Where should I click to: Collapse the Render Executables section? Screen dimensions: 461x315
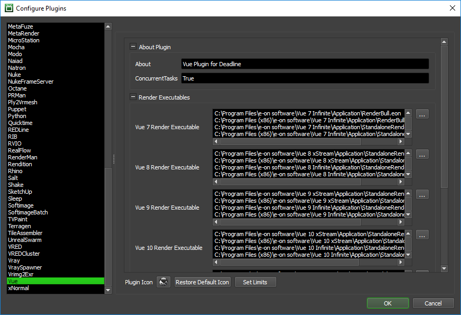133,97
